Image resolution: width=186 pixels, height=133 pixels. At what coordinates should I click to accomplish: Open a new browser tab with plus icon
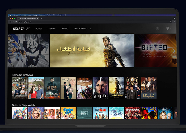pos(41,19)
